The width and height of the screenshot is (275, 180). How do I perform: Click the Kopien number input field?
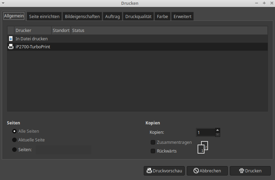tap(205, 133)
